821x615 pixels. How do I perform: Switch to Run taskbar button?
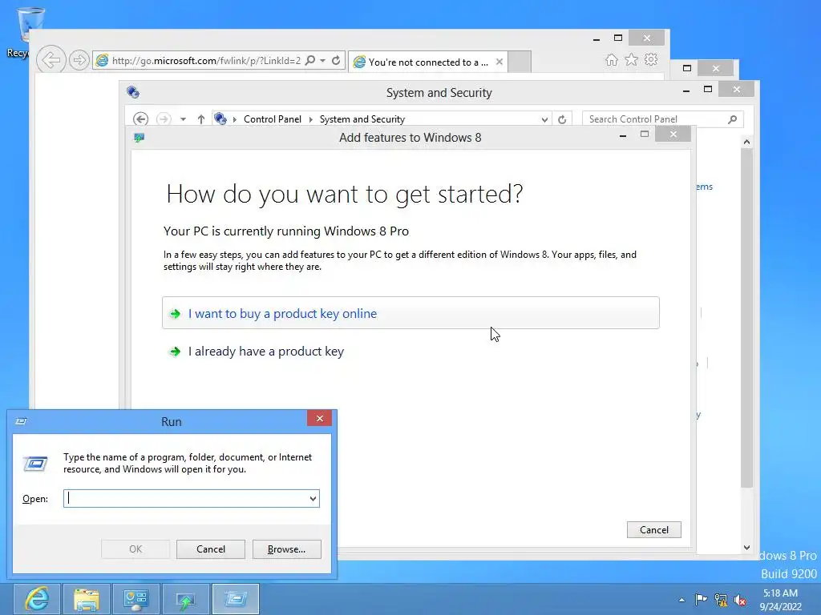pyautogui.click(x=236, y=599)
